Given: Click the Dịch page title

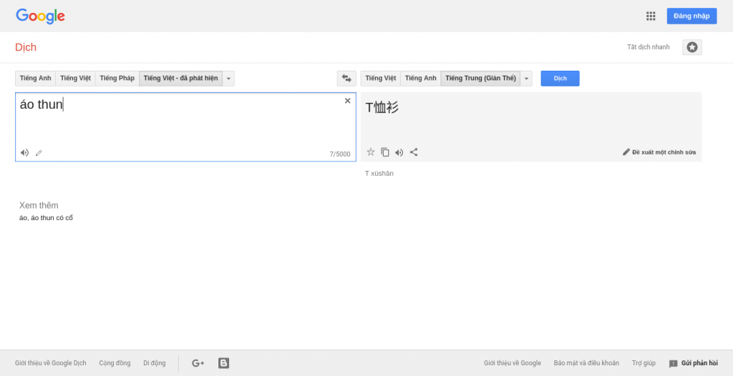Looking at the screenshot, I should [x=26, y=47].
